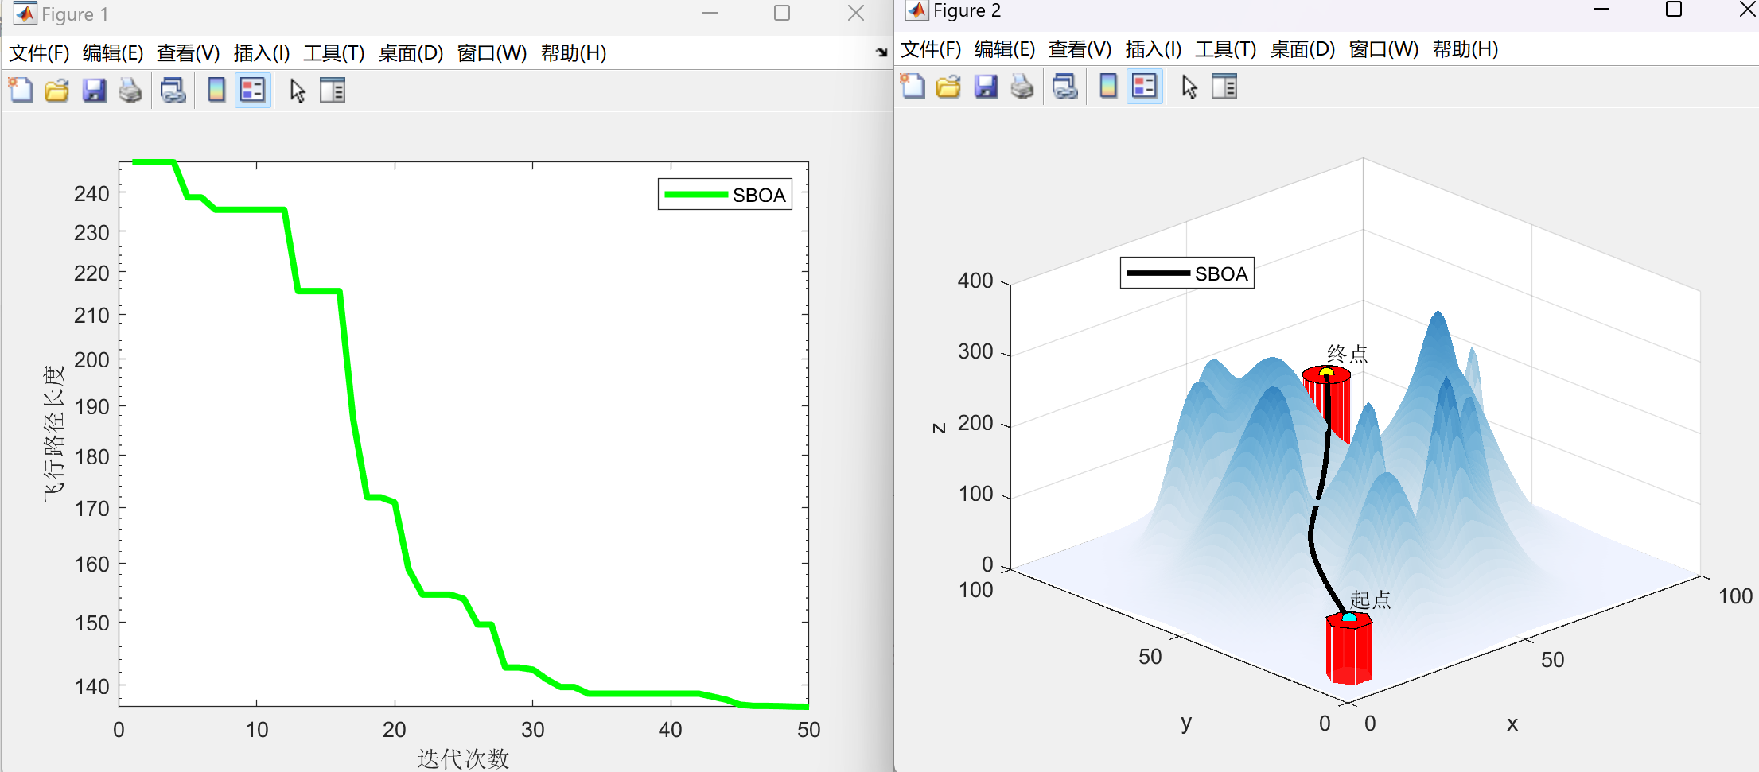The height and width of the screenshot is (772, 1759).
Task: Open a file using Figure 1 toolbar
Action: click(x=56, y=90)
